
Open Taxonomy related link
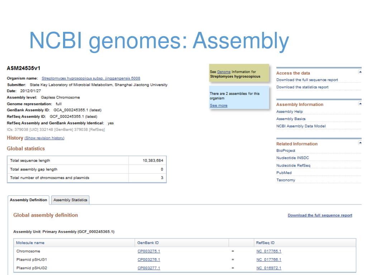[x=286, y=180]
